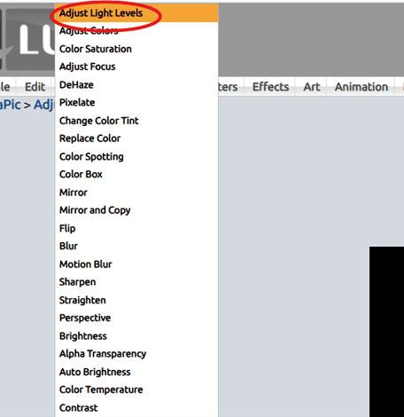Choose Adjust Colors from the menu
The image size is (404, 417).
point(136,31)
